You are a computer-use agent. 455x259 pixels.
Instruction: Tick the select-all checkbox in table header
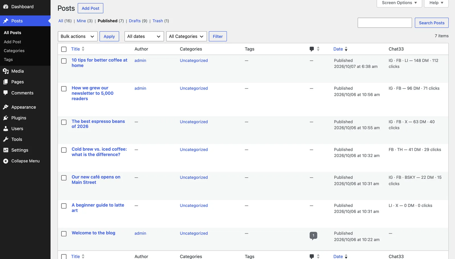click(64, 49)
